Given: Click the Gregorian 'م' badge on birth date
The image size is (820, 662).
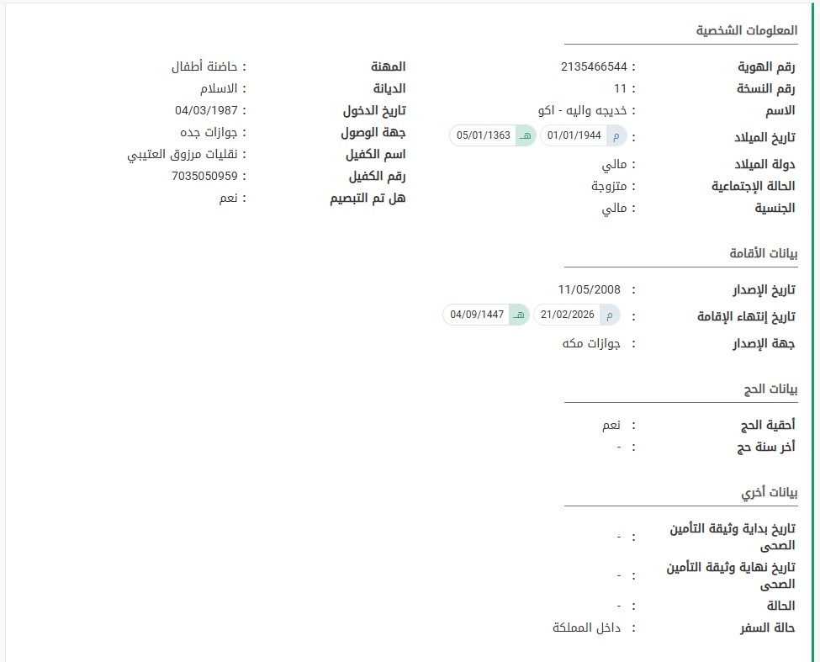Looking at the screenshot, I should (616, 135).
